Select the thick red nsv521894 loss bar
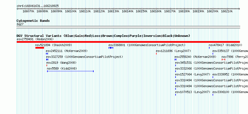The height and width of the screenshot is (114, 248). [40, 48]
